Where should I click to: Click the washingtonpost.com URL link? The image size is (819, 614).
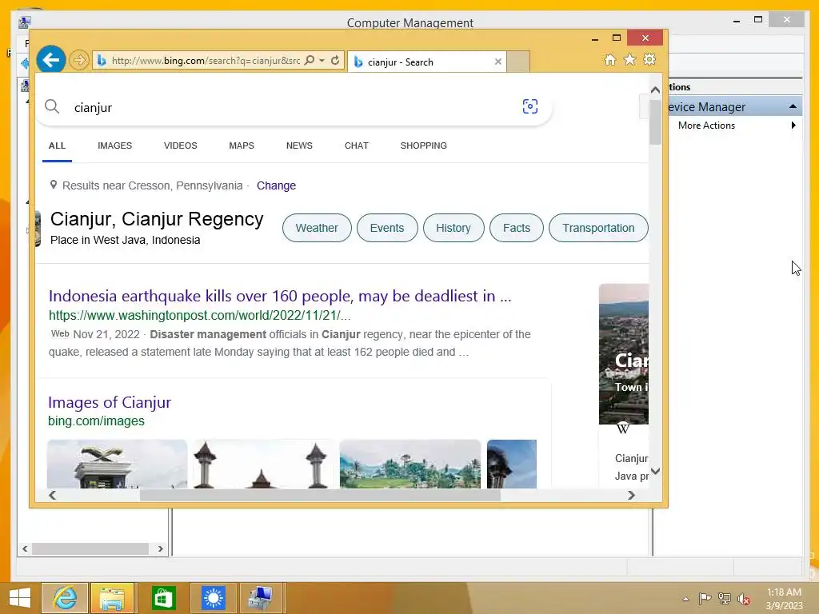[x=199, y=315]
